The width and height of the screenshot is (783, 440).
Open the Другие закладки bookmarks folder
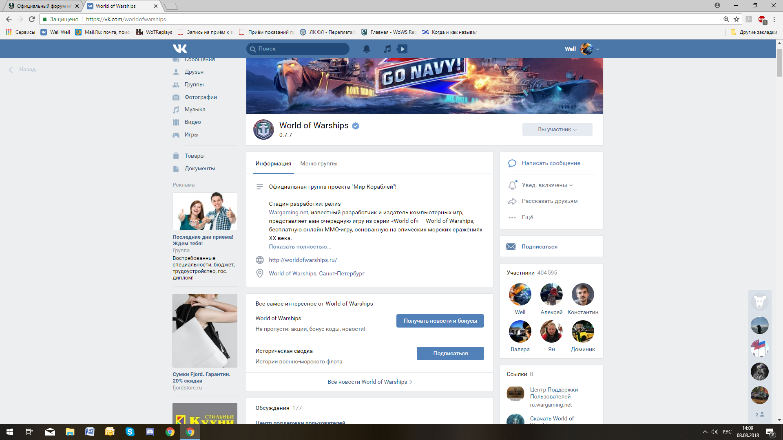point(754,32)
